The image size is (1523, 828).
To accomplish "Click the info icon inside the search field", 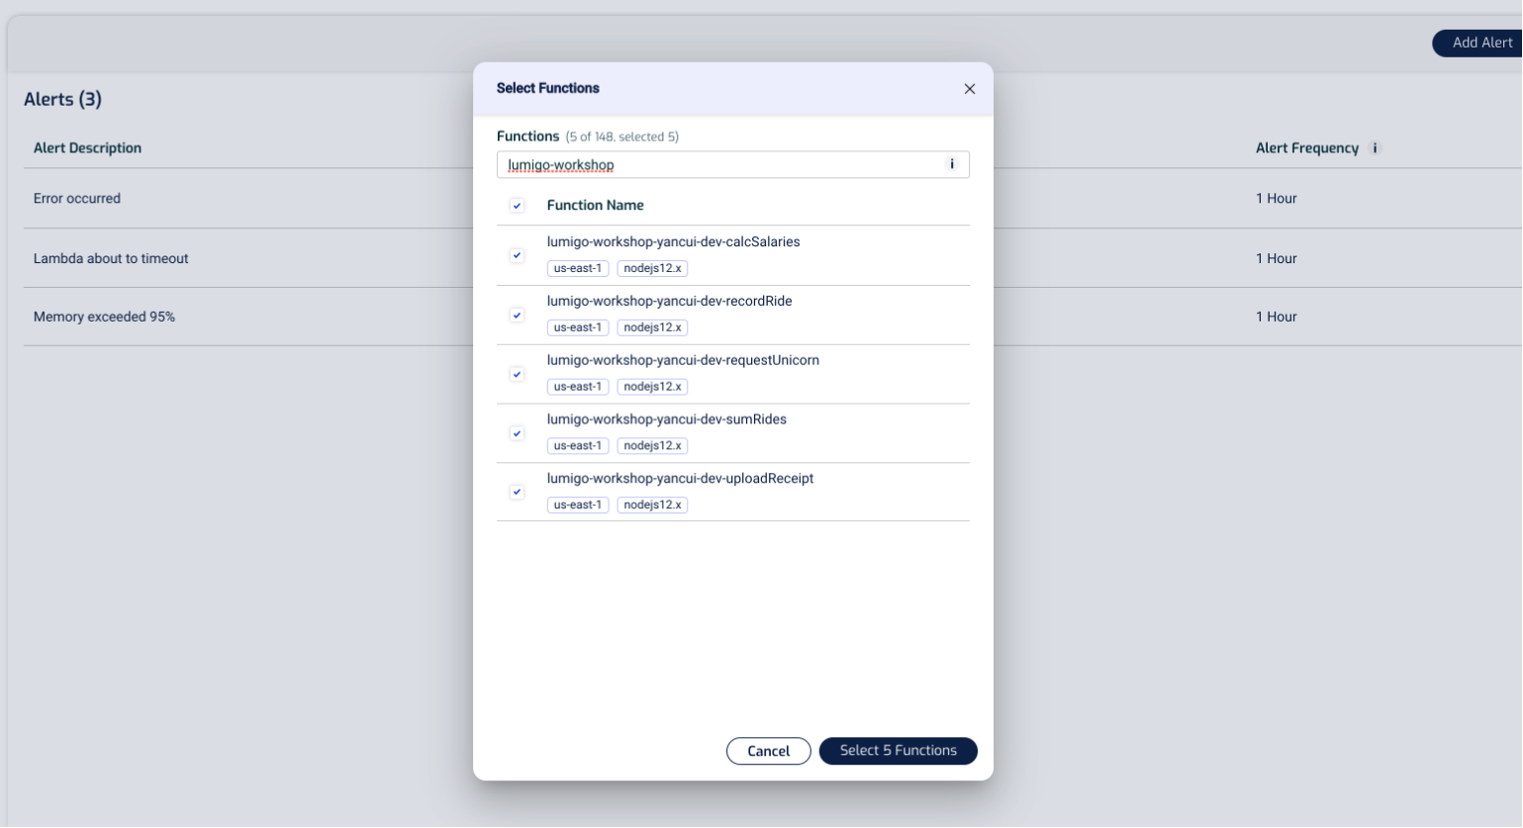I will pyautogui.click(x=952, y=164).
